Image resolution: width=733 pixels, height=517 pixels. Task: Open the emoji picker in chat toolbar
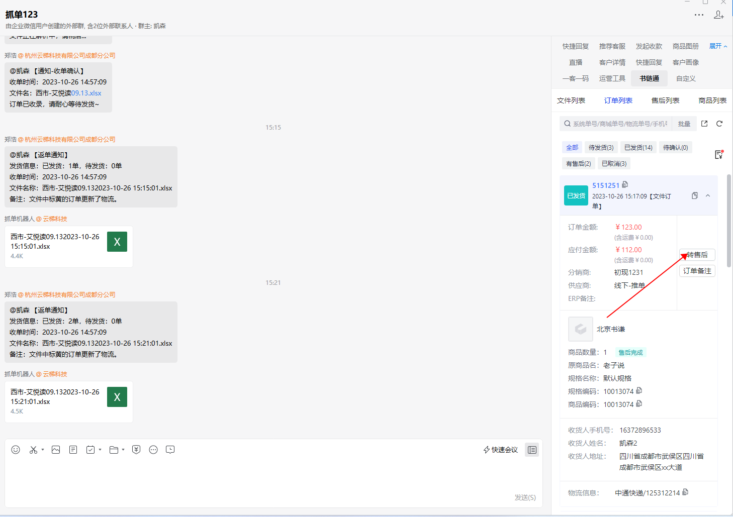(x=16, y=450)
